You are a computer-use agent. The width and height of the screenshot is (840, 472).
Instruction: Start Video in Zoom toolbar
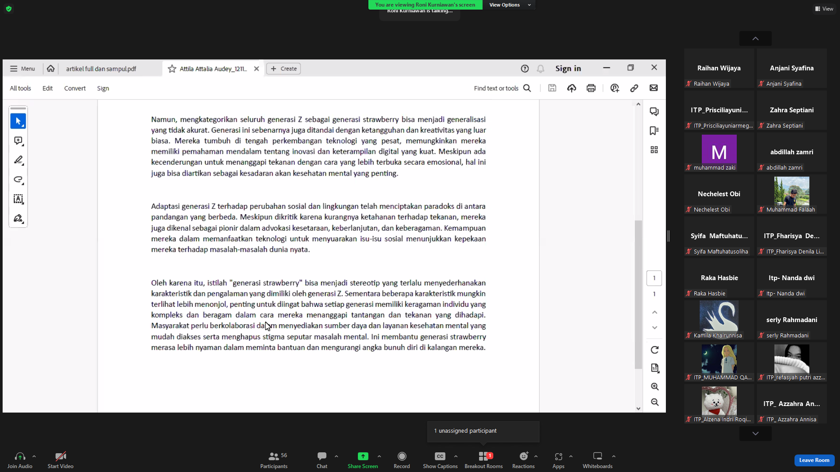60,460
